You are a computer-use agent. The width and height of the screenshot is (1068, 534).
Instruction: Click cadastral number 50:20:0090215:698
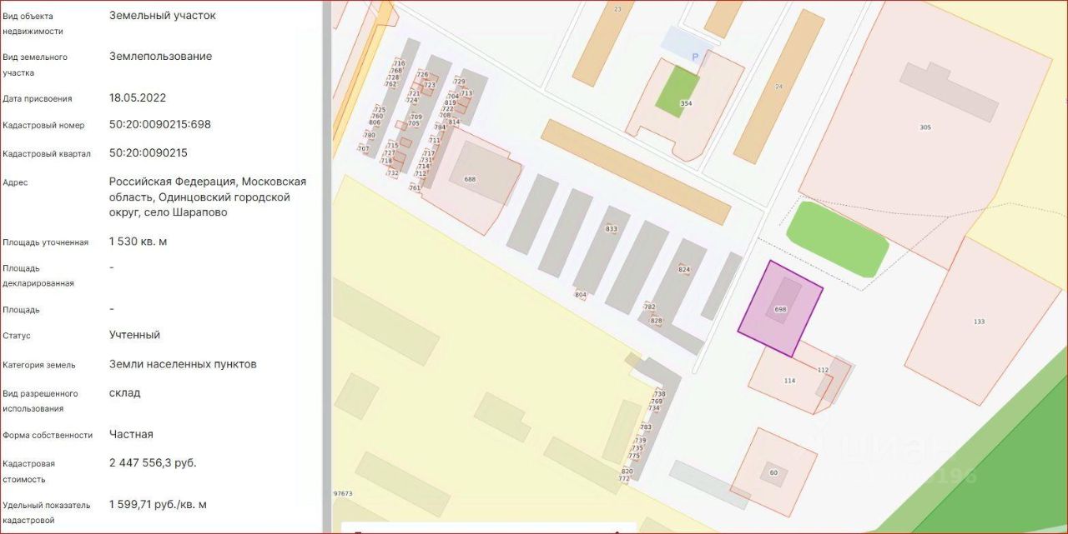tap(160, 124)
